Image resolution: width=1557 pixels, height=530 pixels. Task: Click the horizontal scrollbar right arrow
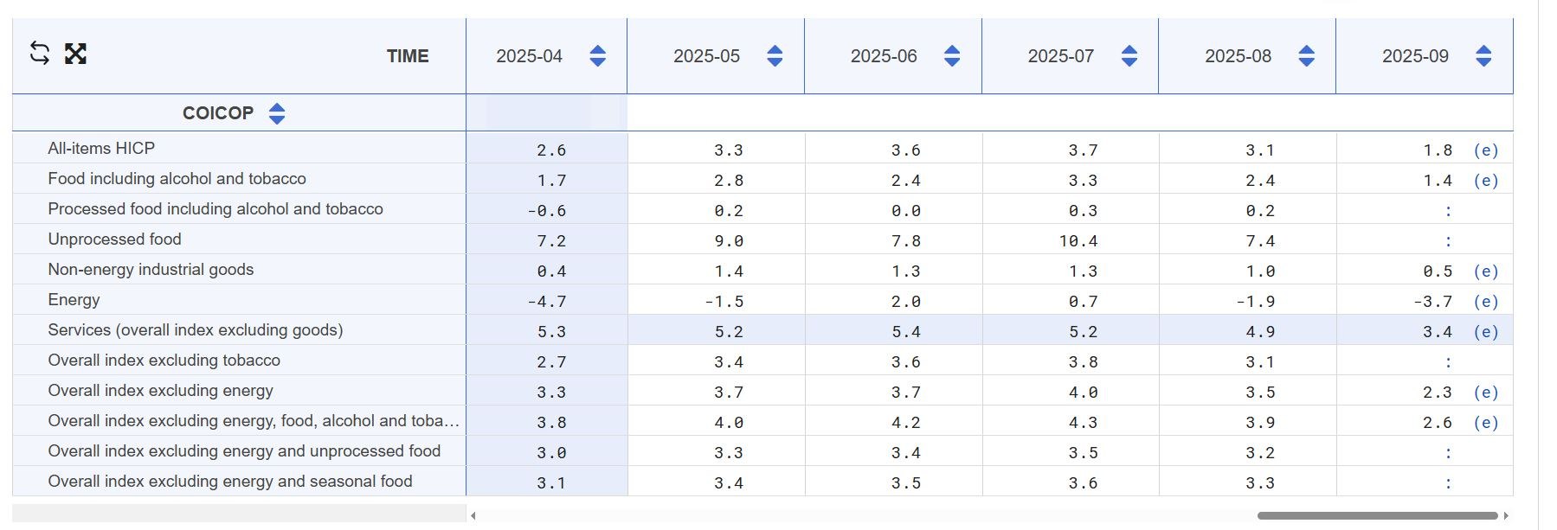tap(1506, 516)
